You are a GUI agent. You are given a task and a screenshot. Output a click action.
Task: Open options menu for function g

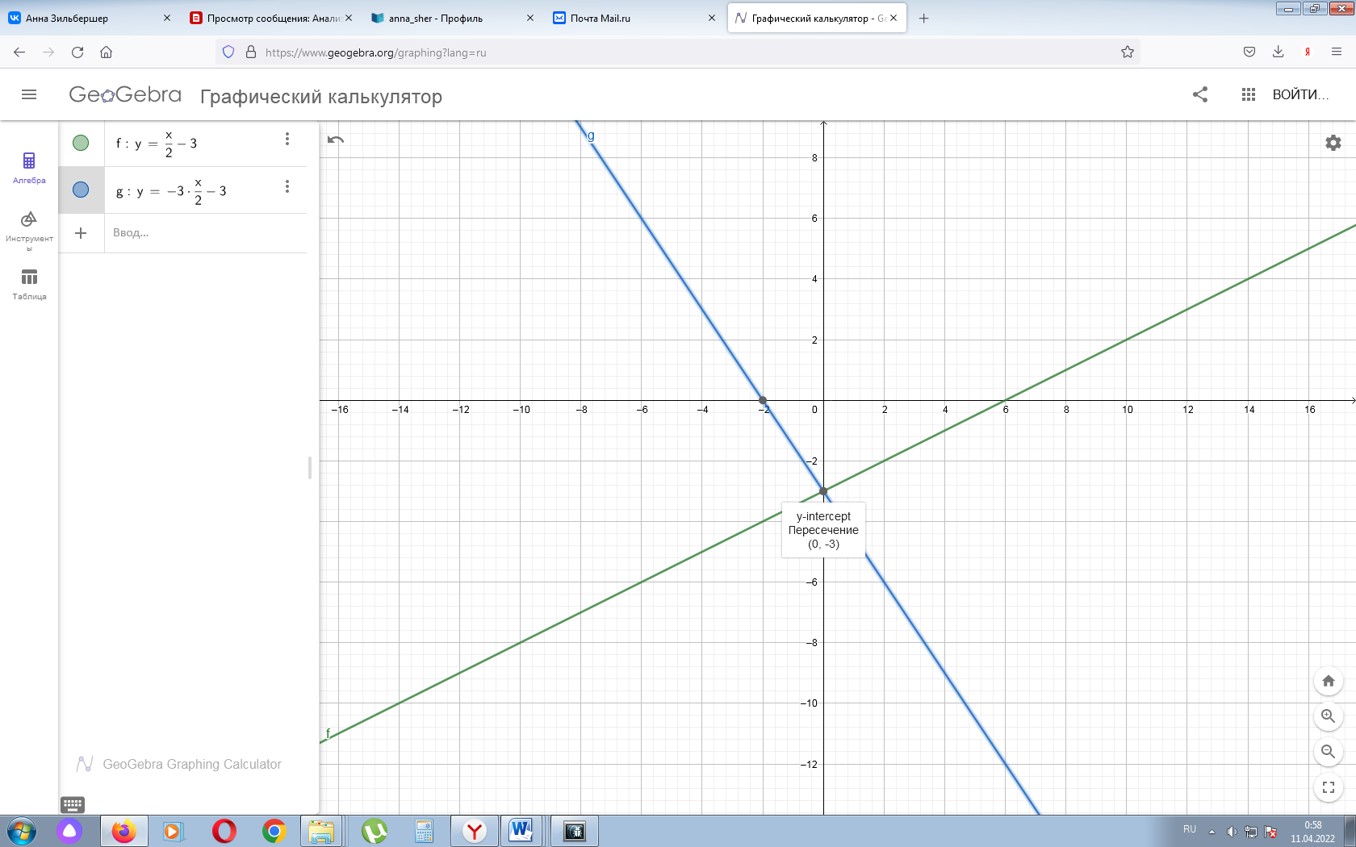tap(287, 186)
